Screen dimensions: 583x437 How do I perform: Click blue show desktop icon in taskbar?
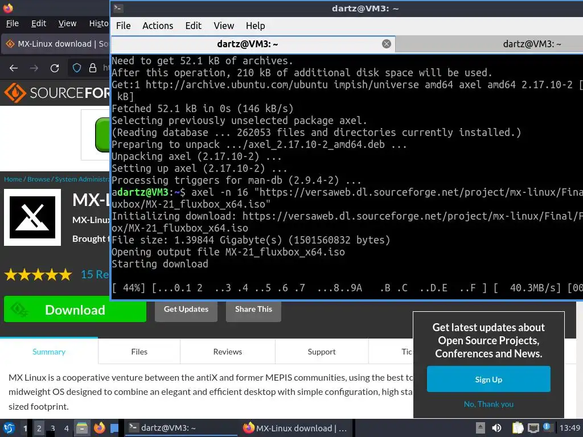[114, 428]
